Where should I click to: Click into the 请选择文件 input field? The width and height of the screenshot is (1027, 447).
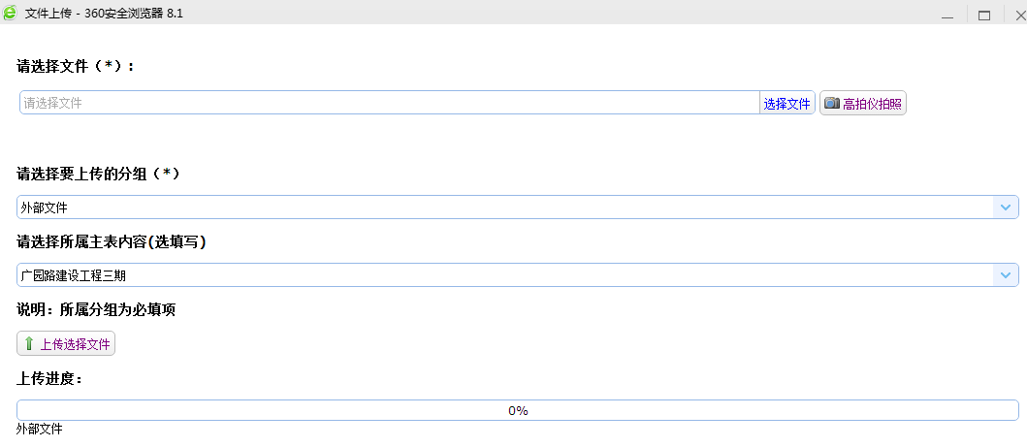(388, 103)
